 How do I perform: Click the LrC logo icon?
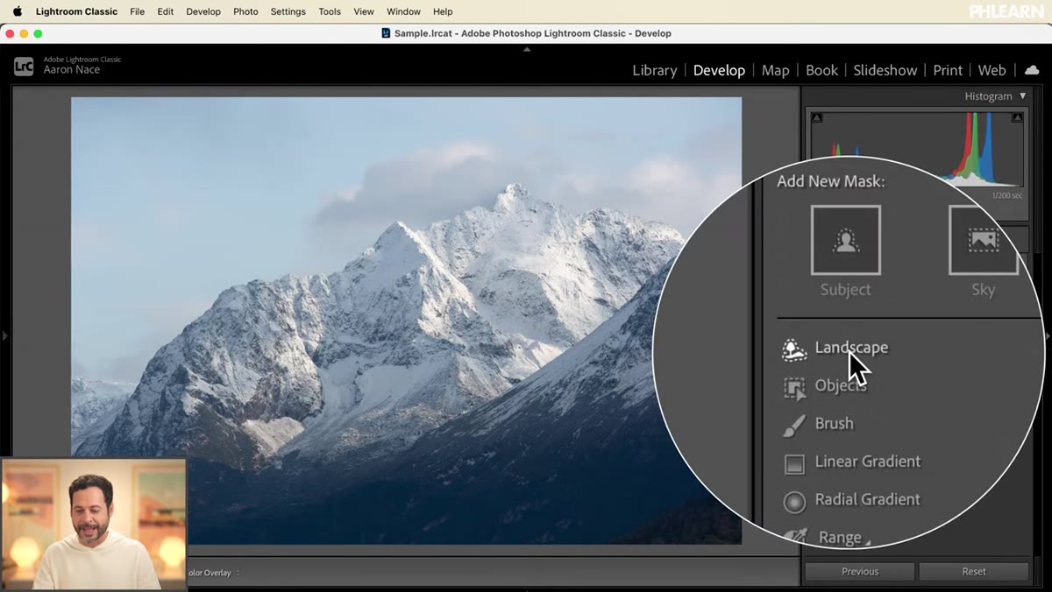tap(24, 67)
